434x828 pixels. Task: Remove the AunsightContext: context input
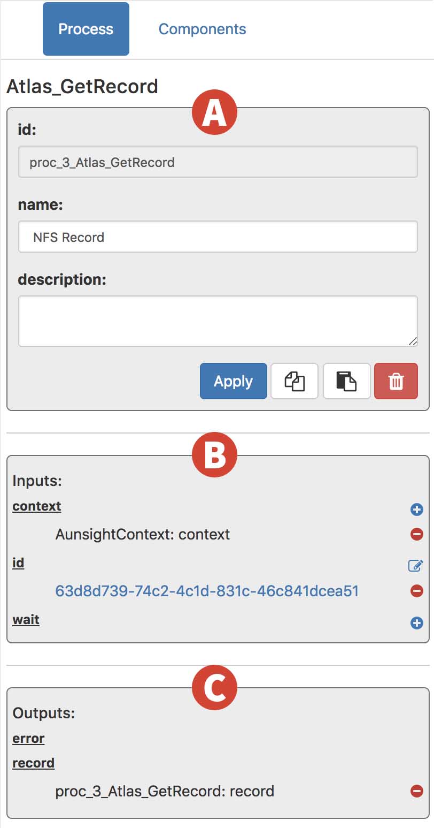(417, 534)
